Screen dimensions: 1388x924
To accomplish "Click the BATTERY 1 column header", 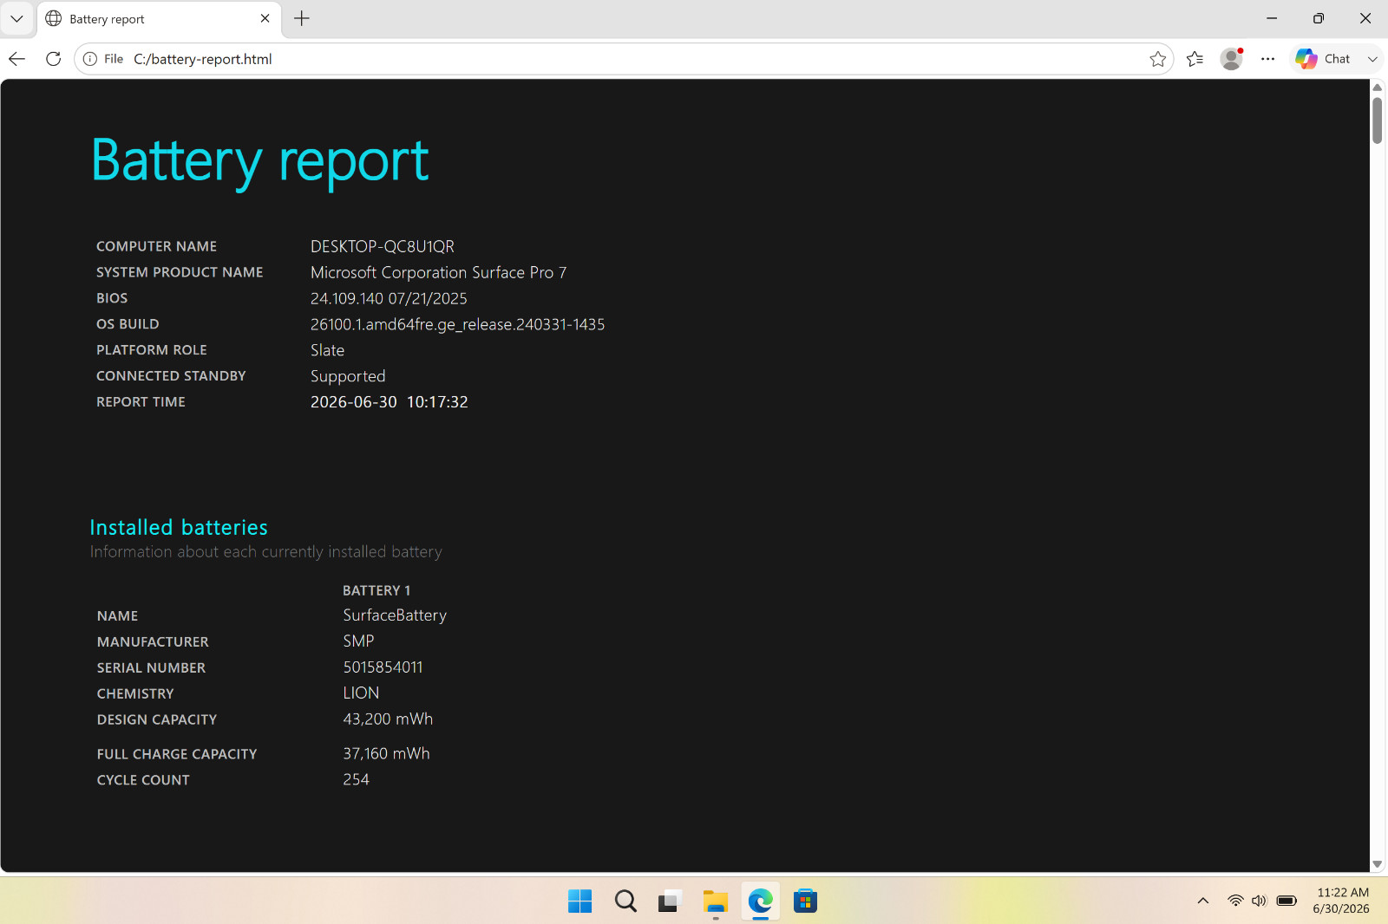I will [x=376, y=590].
